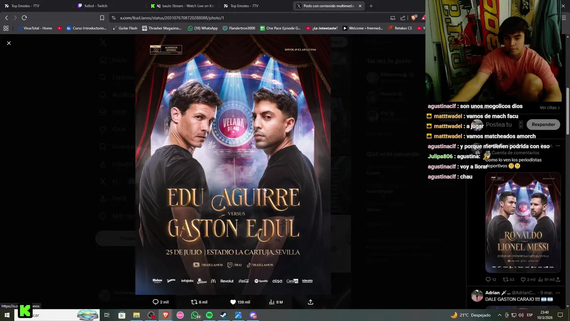570x321 pixels.
Task: Open the apps grid icon in bookmarks bar
Action: 6,28
